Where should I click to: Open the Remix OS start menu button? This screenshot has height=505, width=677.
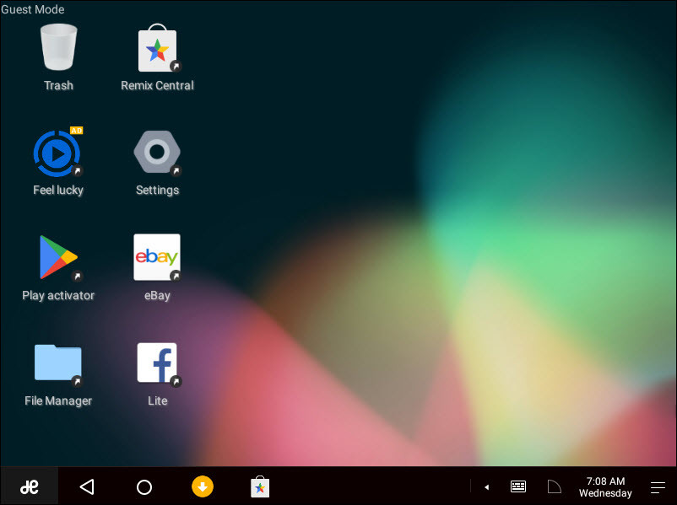30,487
